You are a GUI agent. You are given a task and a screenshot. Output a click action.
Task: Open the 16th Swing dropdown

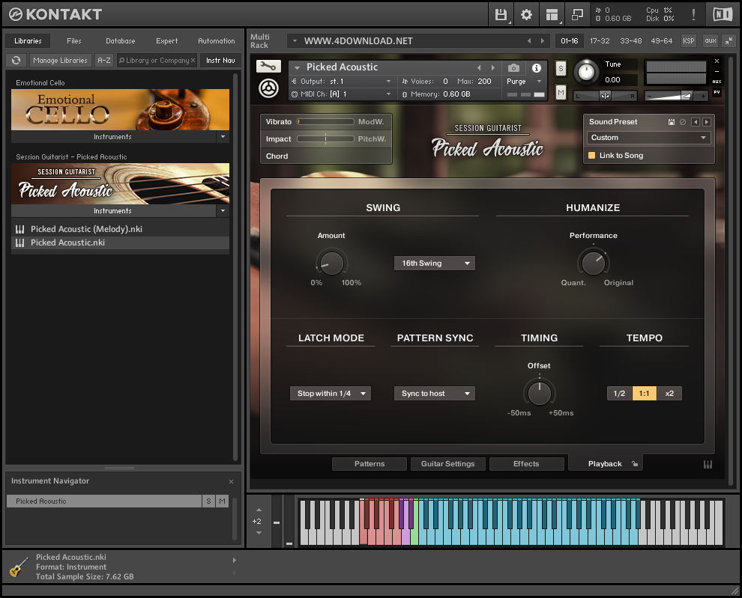tap(435, 263)
